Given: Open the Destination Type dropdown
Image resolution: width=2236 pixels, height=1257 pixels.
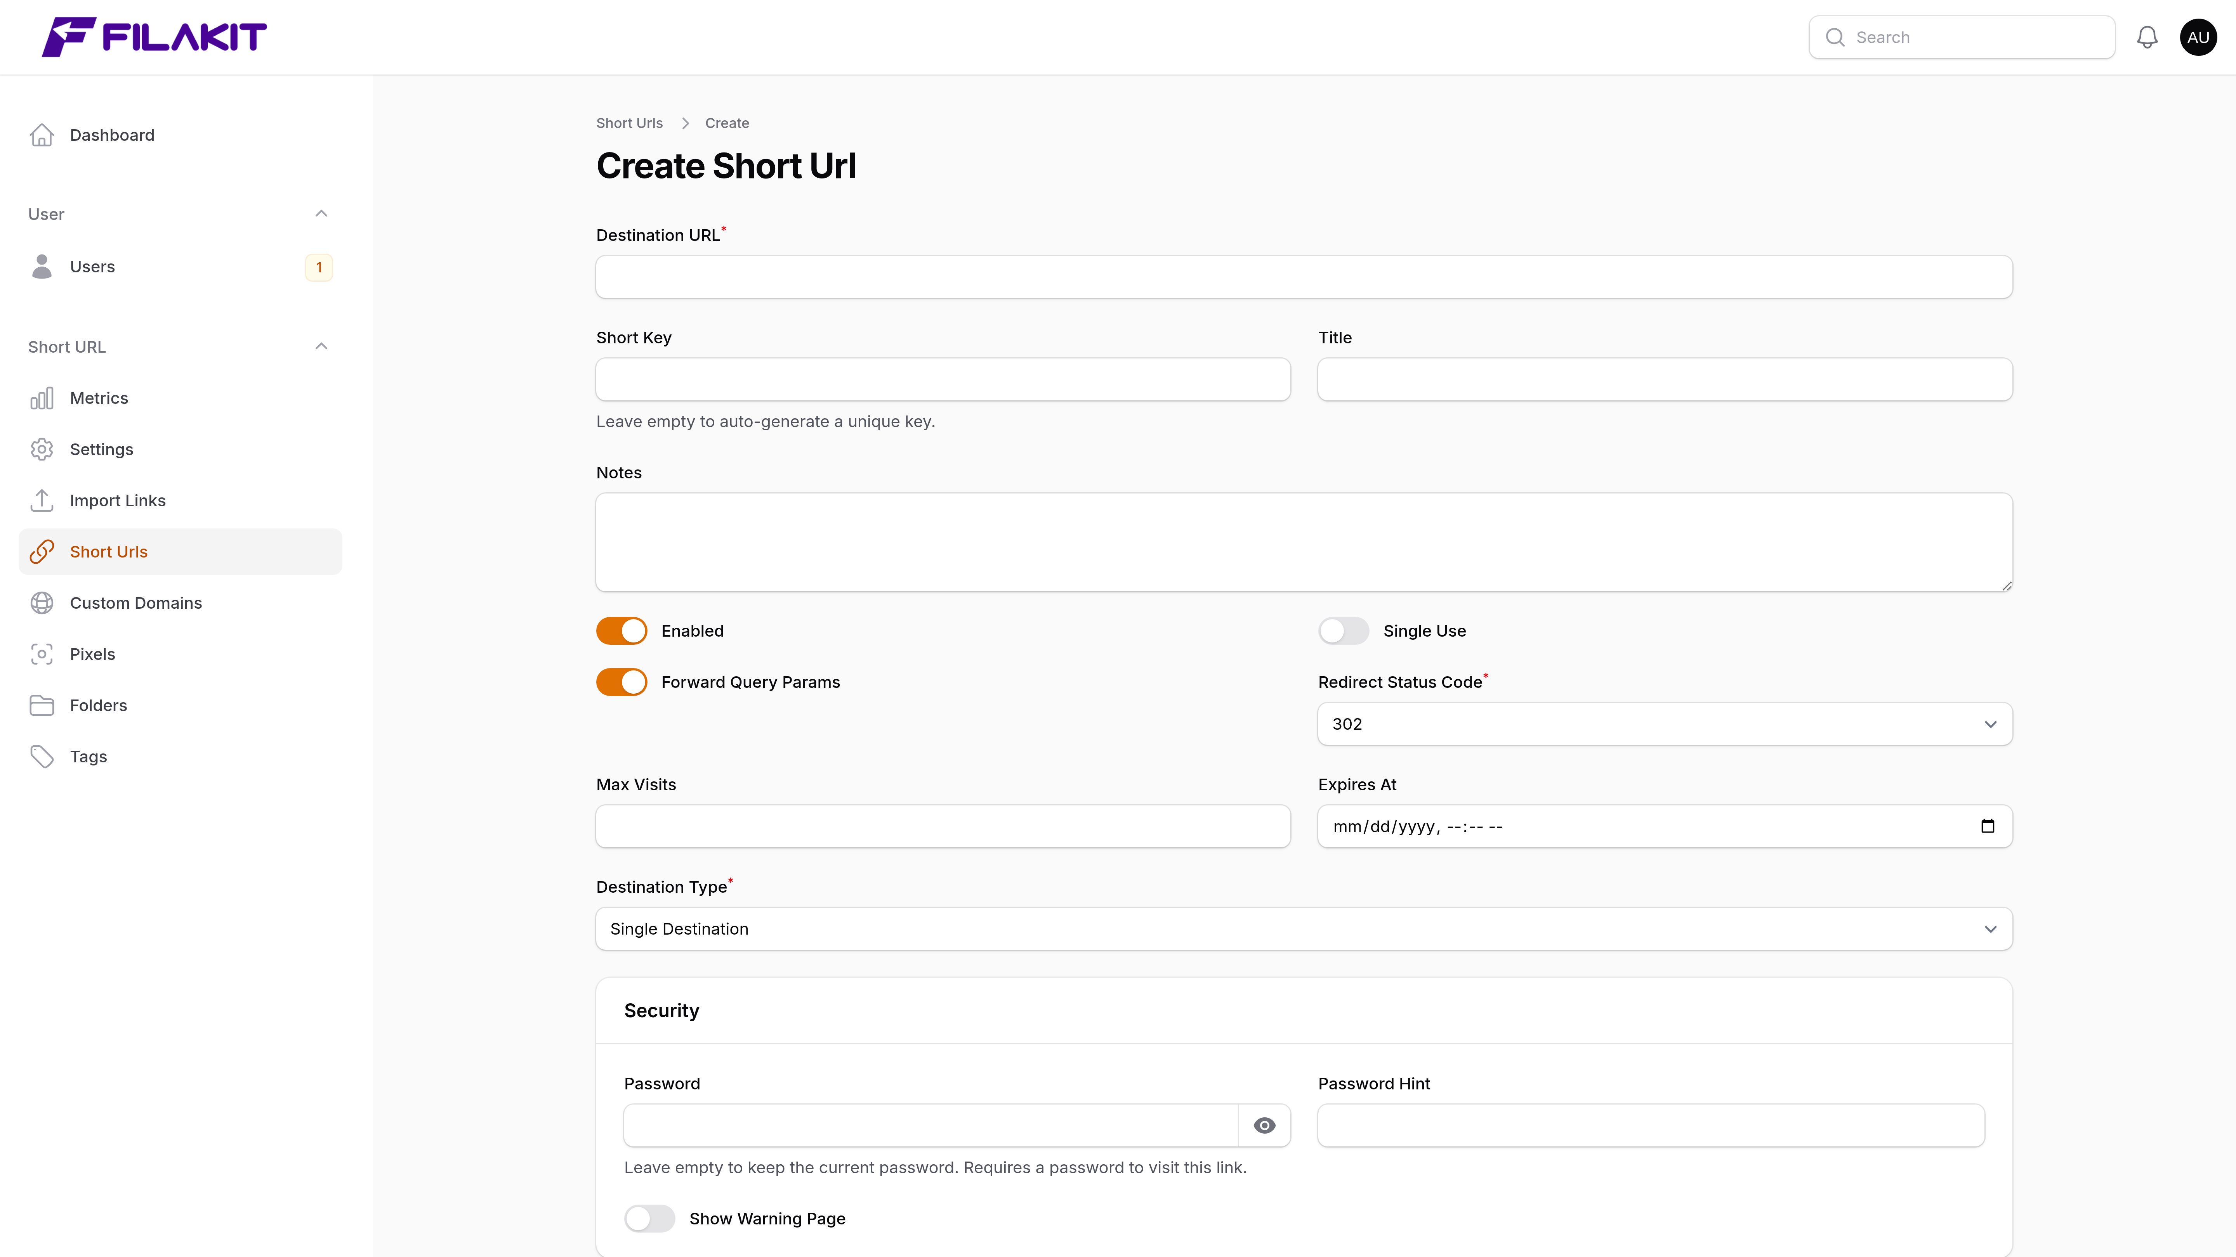Looking at the screenshot, I should point(1304,928).
